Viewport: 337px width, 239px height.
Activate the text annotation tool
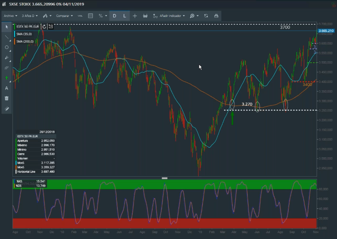click(x=7, y=88)
